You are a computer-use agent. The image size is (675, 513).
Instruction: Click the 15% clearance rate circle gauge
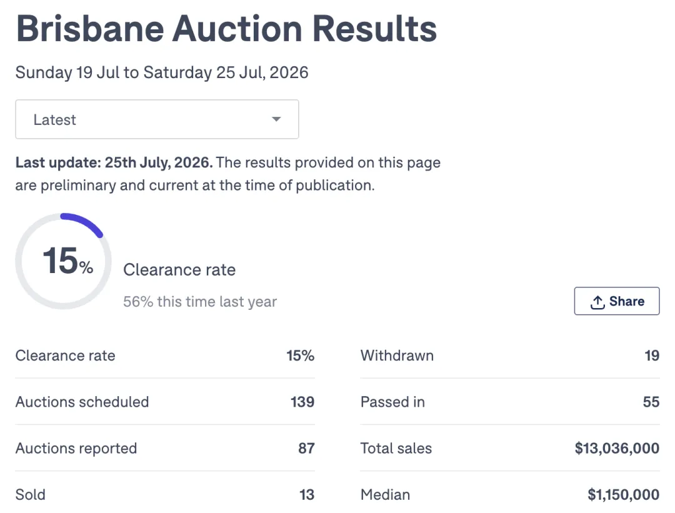pos(63,261)
